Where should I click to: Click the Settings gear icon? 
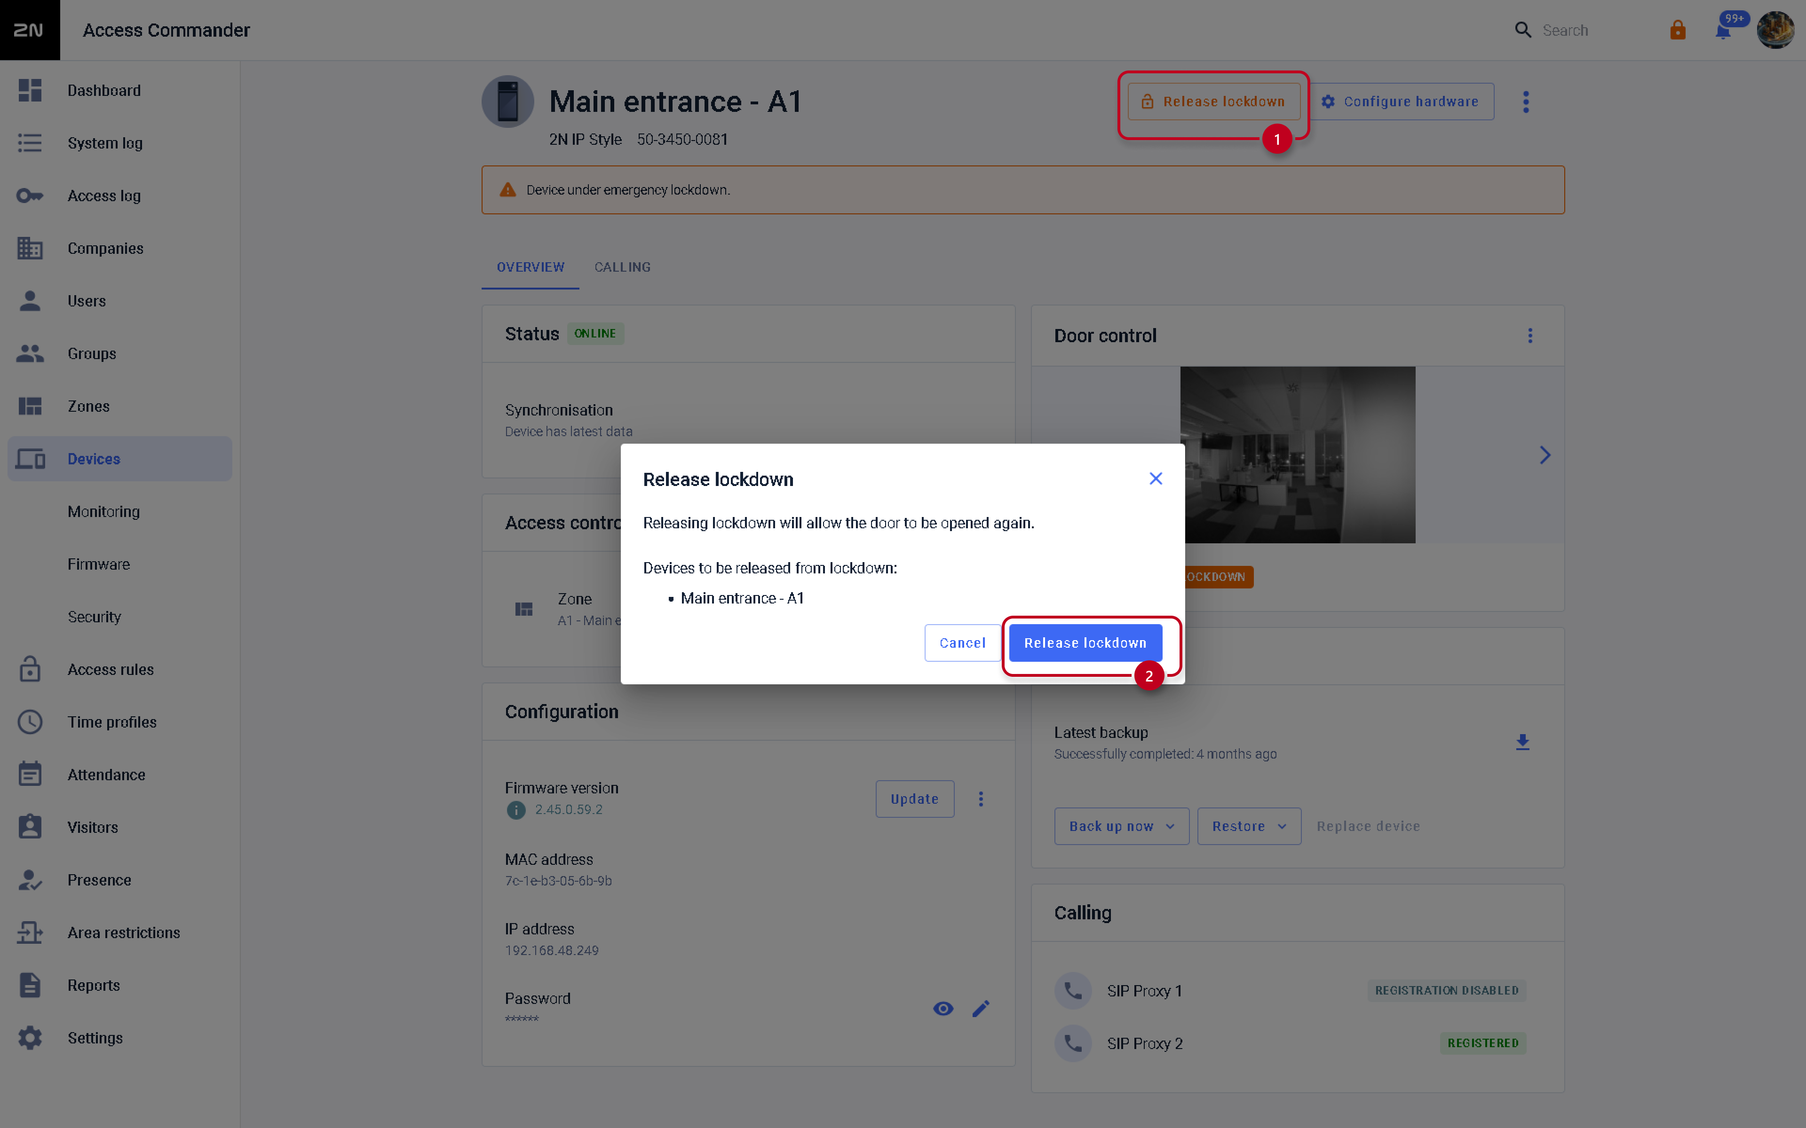click(x=30, y=1038)
